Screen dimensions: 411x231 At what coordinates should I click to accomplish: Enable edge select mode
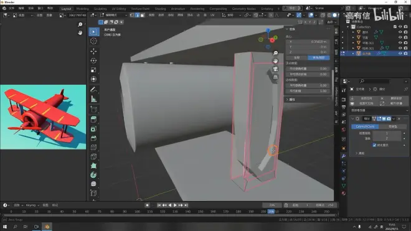[137, 15]
